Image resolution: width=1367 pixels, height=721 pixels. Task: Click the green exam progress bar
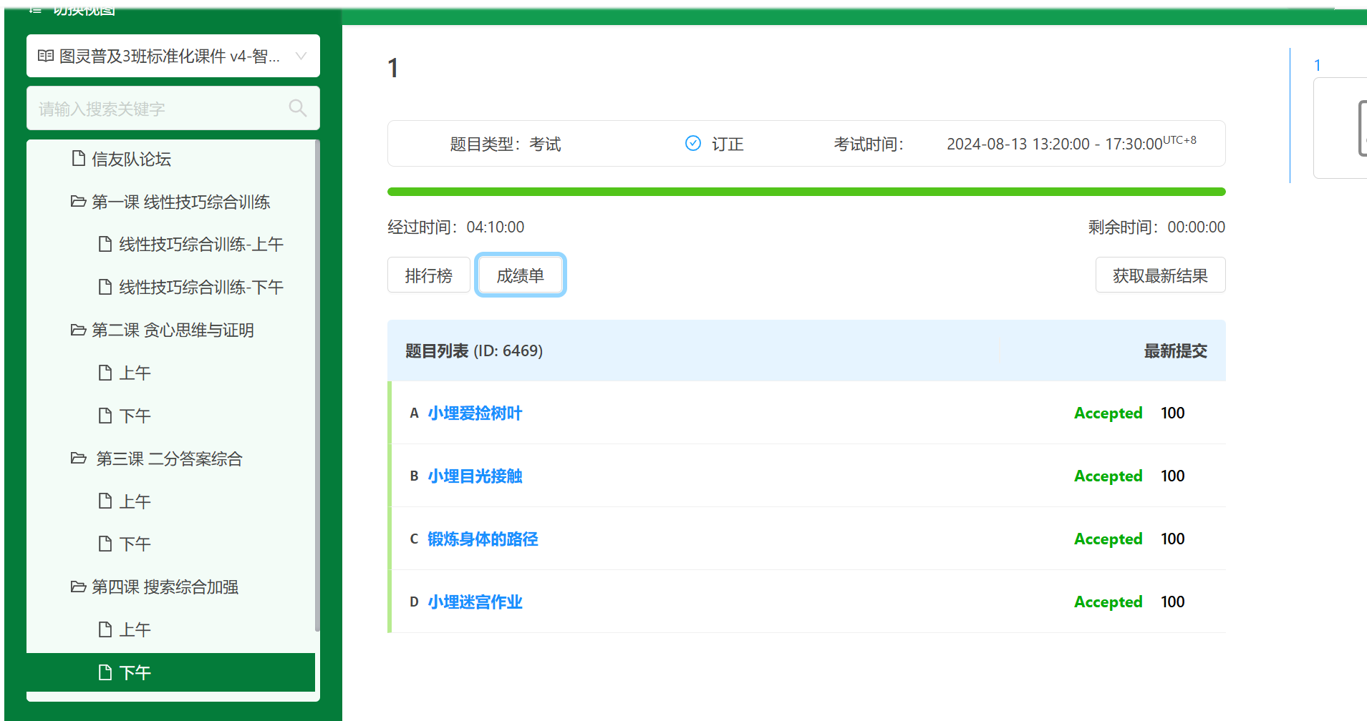click(x=806, y=192)
